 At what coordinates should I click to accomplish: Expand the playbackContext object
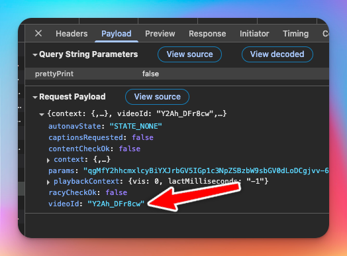coord(48,182)
